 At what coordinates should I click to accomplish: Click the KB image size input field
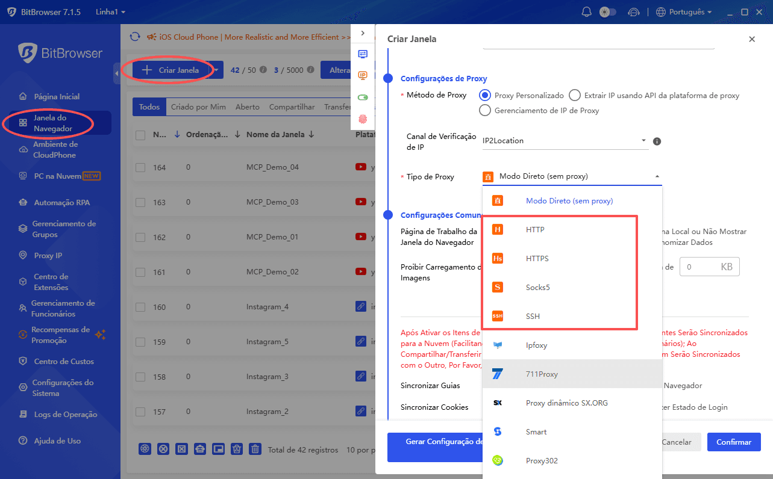pyautogui.click(x=709, y=267)
